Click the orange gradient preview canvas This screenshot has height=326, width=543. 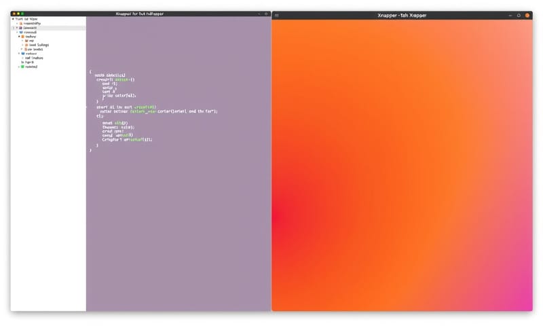[402, 170]
